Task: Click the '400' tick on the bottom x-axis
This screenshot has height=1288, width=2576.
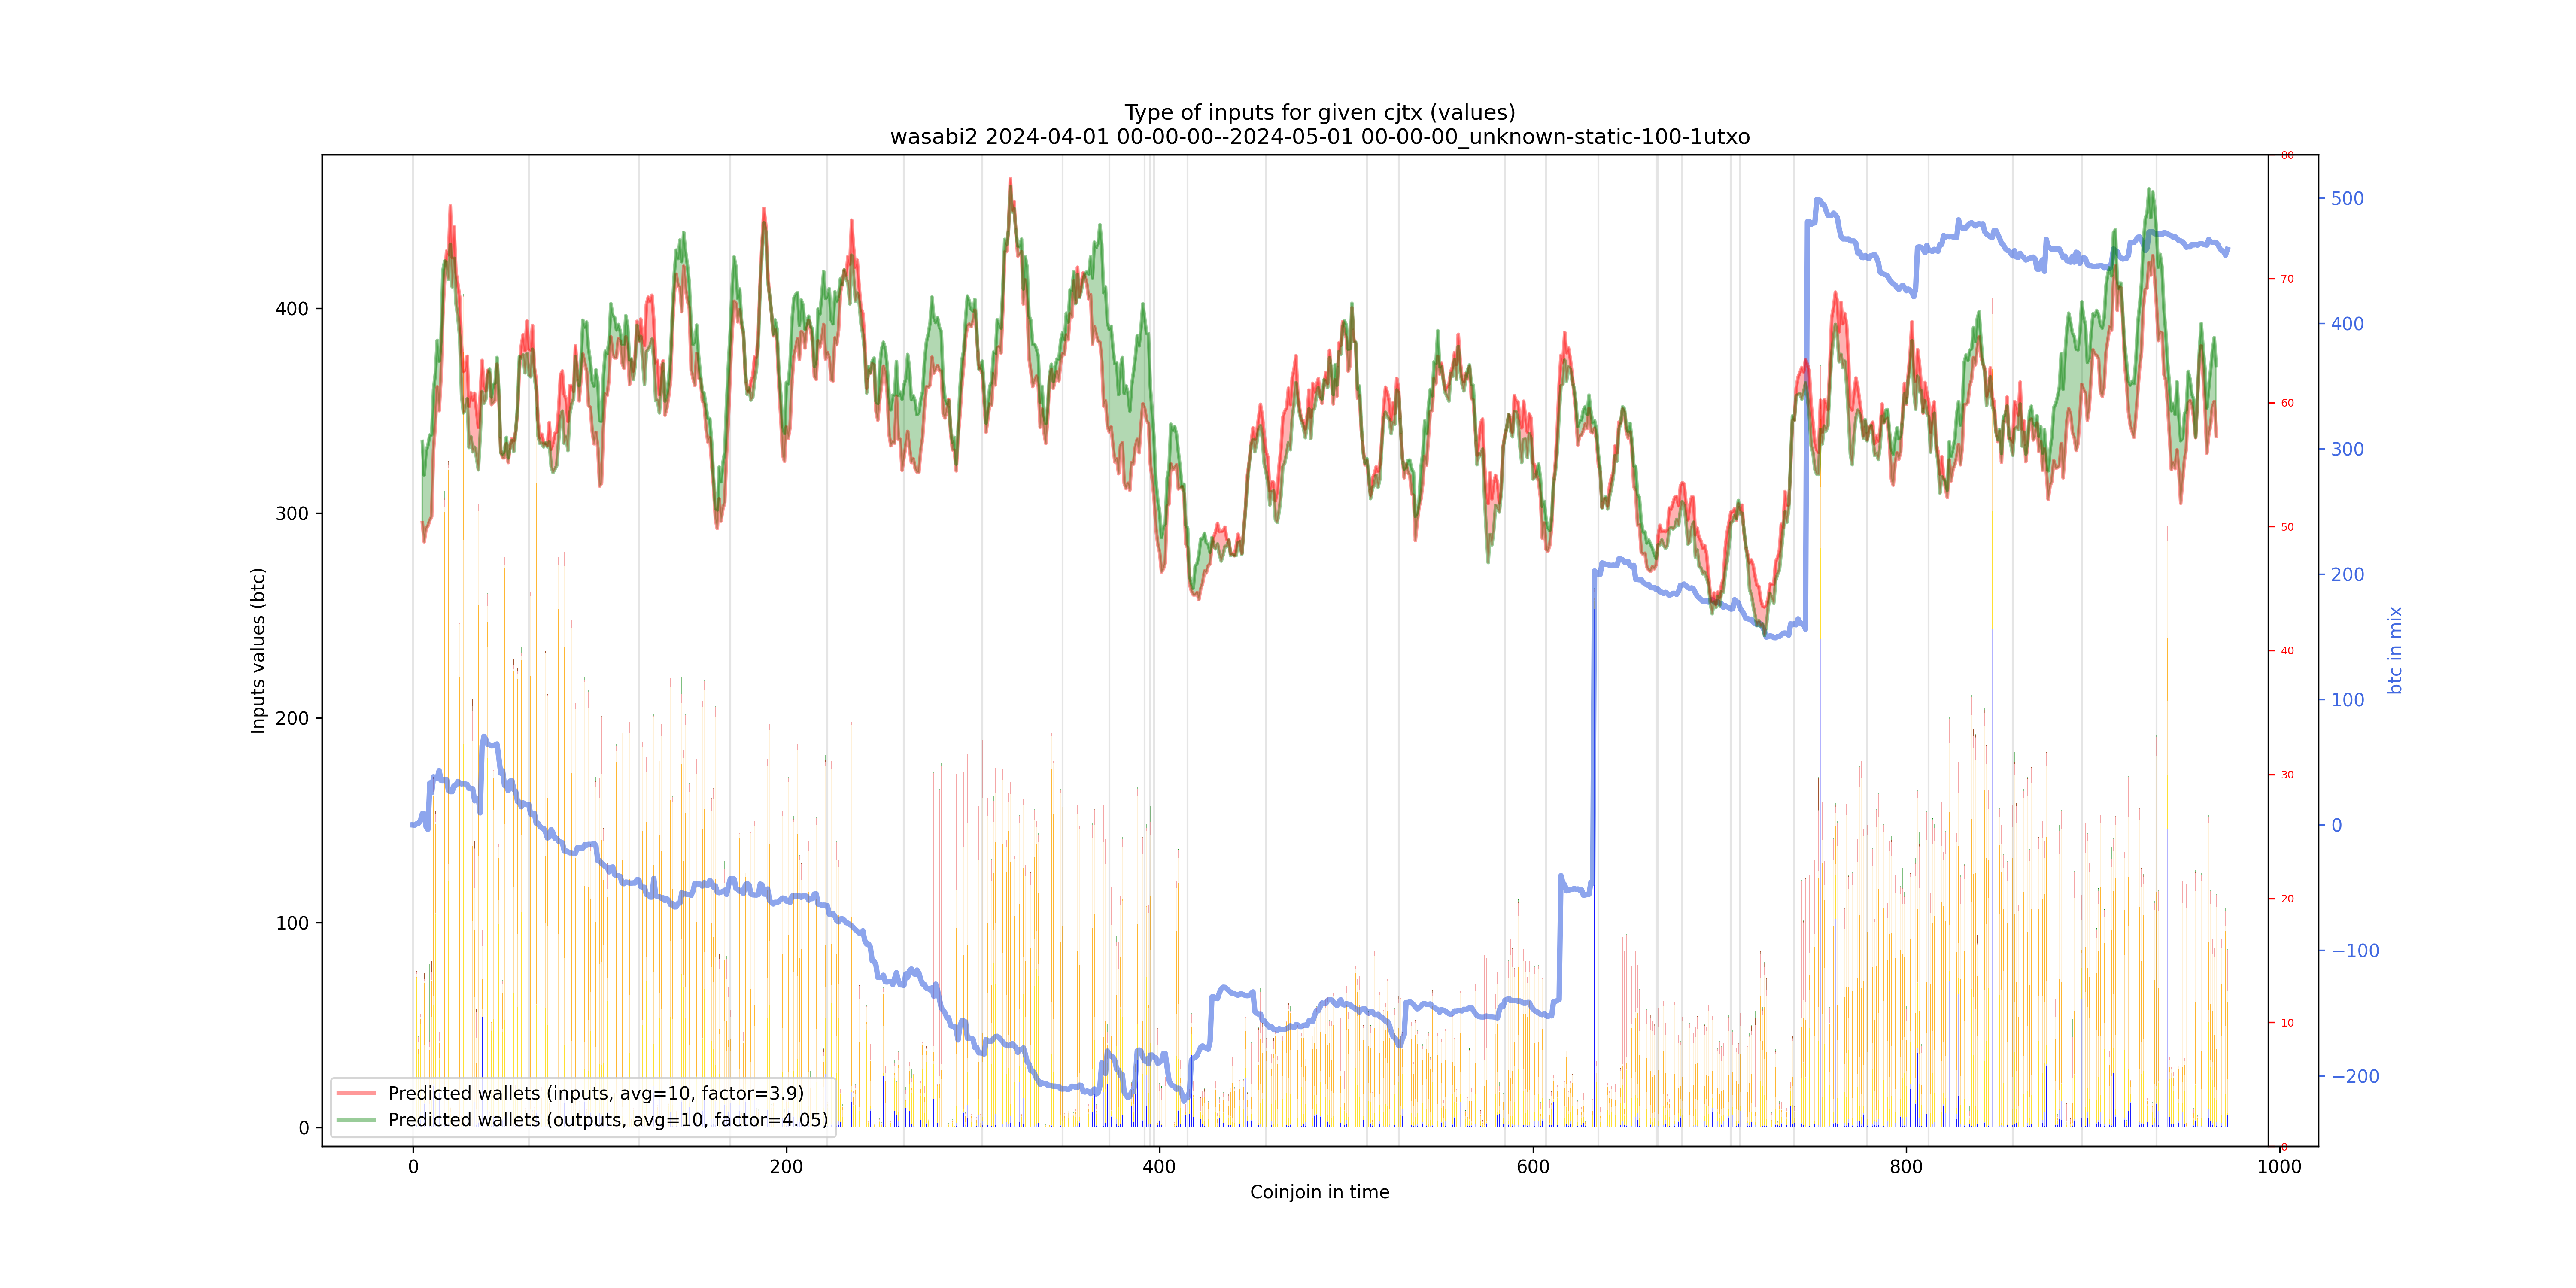Action: pyautogui.click(x=1159, y=1167)
